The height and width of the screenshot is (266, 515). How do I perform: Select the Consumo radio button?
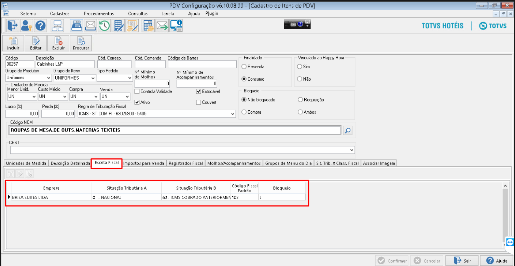(x=244, y=79)
